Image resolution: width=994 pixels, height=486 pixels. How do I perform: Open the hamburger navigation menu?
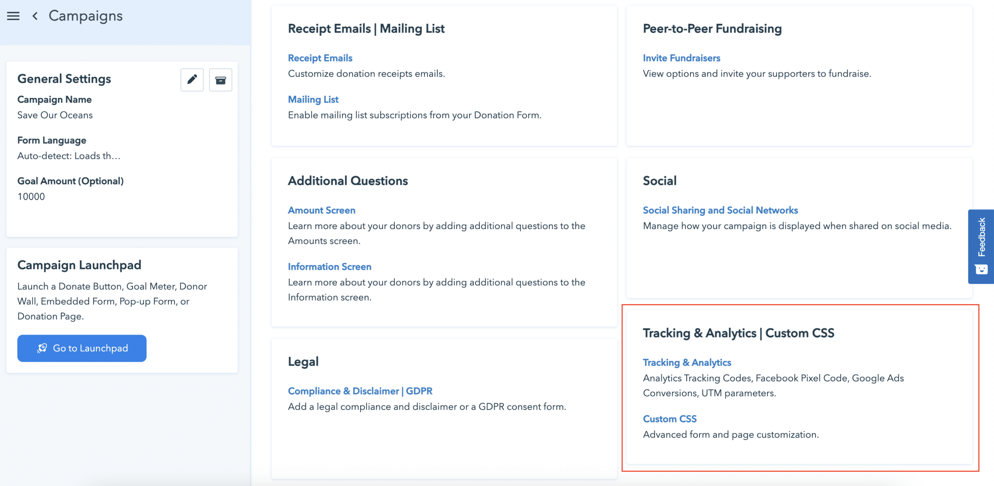[13, 16]
